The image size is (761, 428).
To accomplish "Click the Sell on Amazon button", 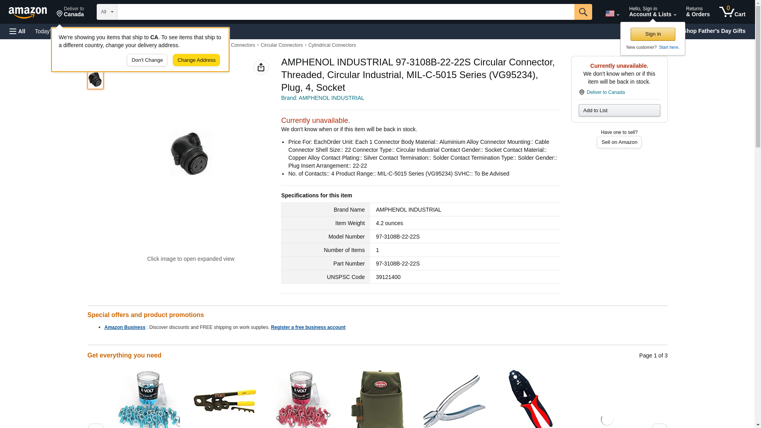I will [x=619, y=142].
